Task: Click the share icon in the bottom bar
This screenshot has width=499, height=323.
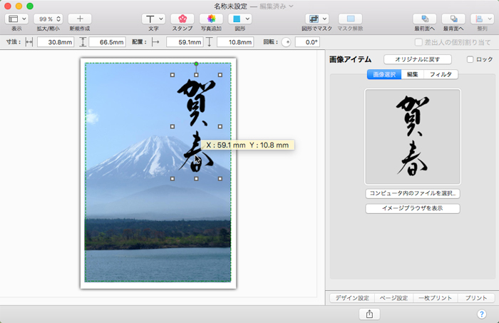Action: click(369, 314)
